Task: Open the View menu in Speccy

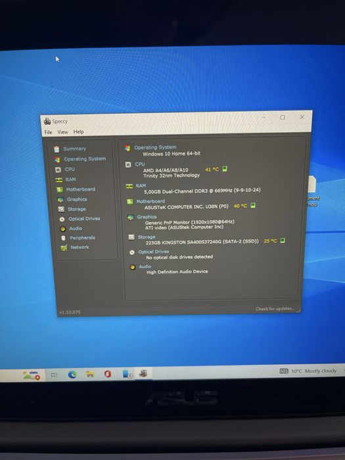Action: click(62, 132)
